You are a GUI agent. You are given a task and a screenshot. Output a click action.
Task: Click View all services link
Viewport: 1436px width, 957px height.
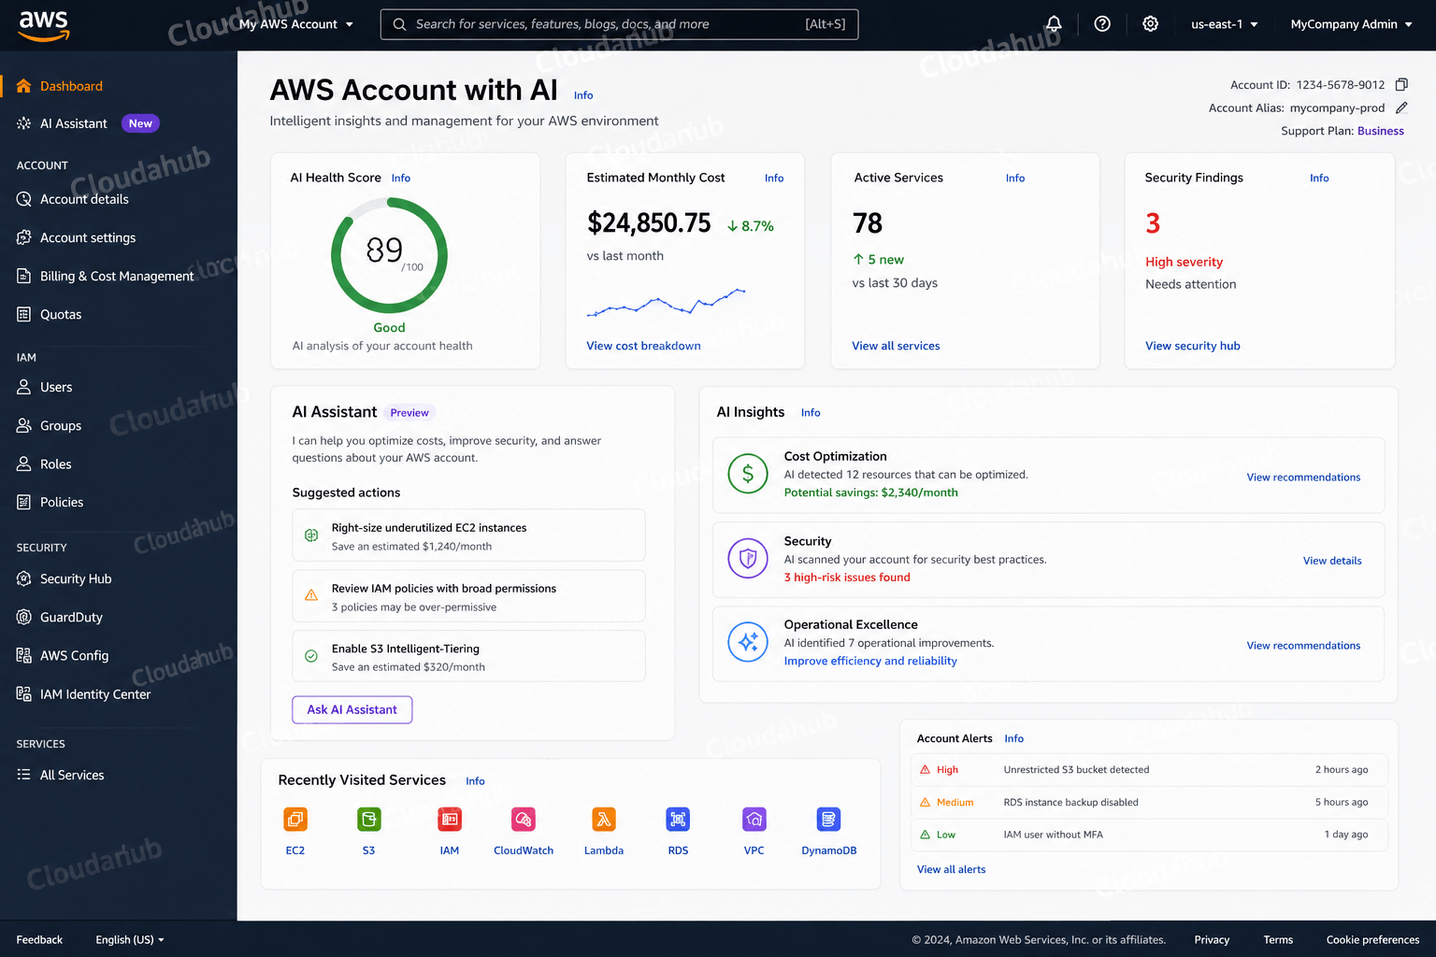coord(896,346)
